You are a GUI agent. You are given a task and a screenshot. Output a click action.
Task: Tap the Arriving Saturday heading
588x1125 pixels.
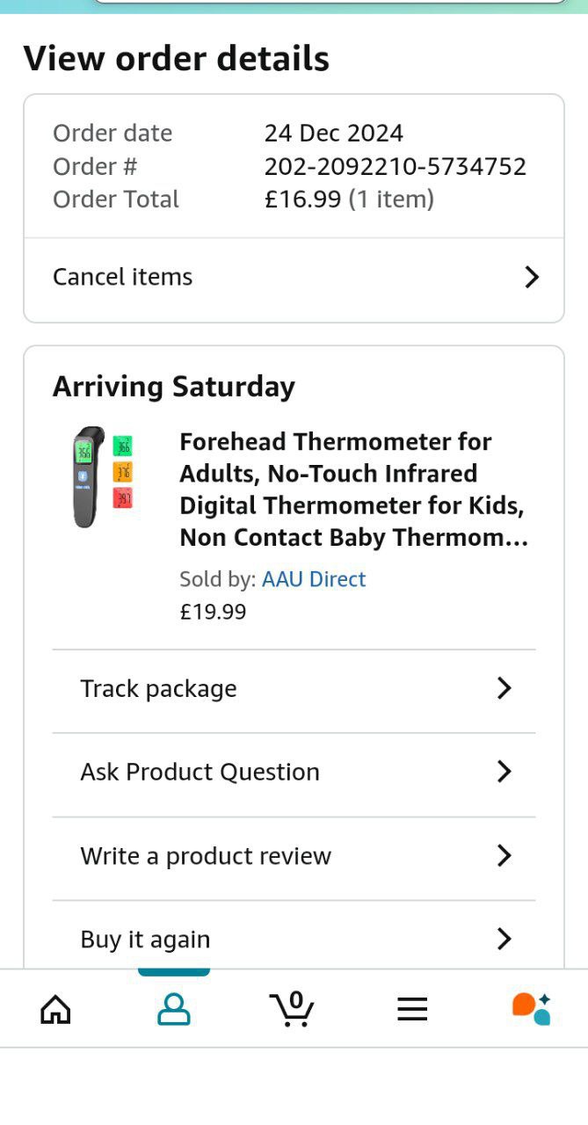point(174,387)
